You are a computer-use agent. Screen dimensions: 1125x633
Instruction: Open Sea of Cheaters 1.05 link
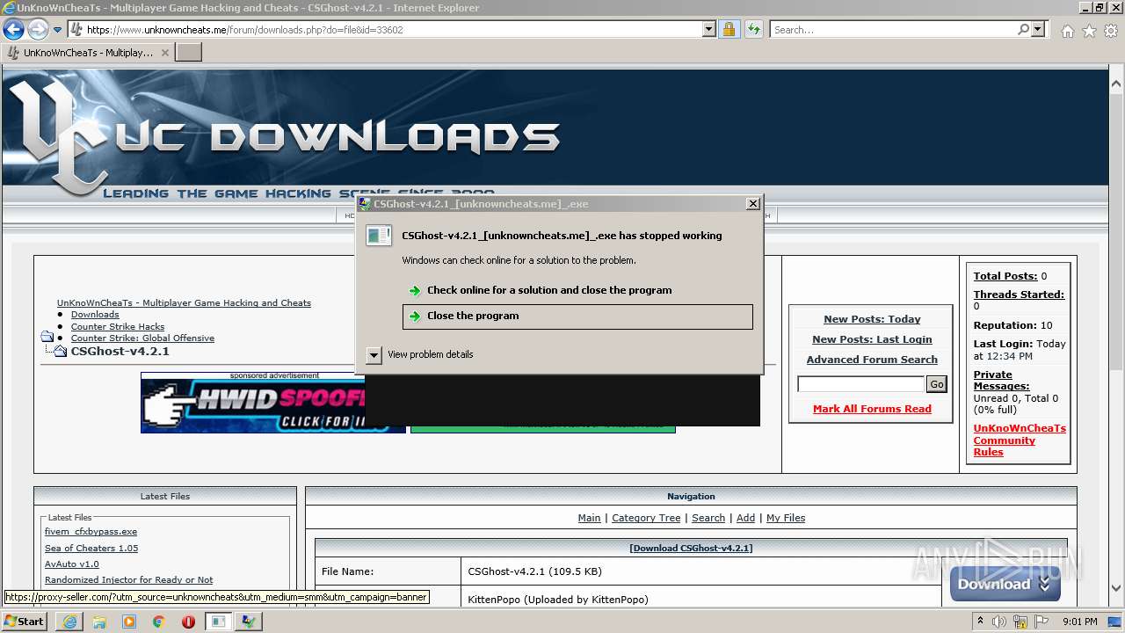(91, 549)
